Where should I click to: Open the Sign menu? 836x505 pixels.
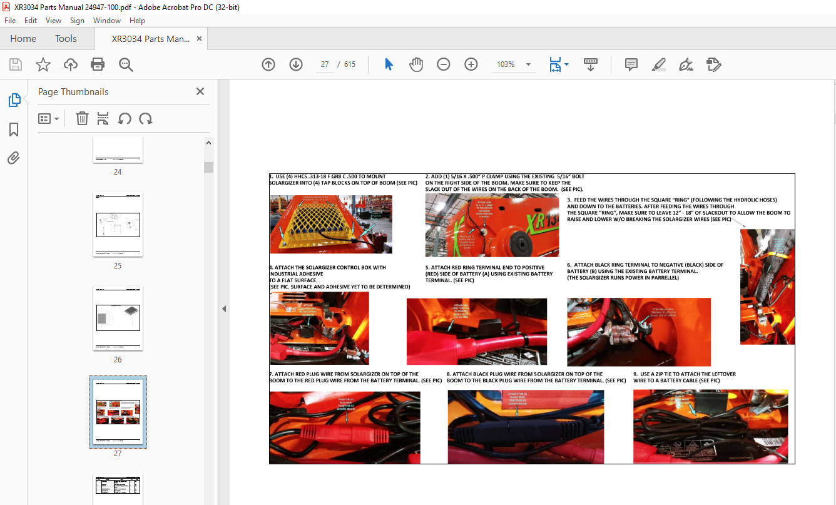[77, 21]
